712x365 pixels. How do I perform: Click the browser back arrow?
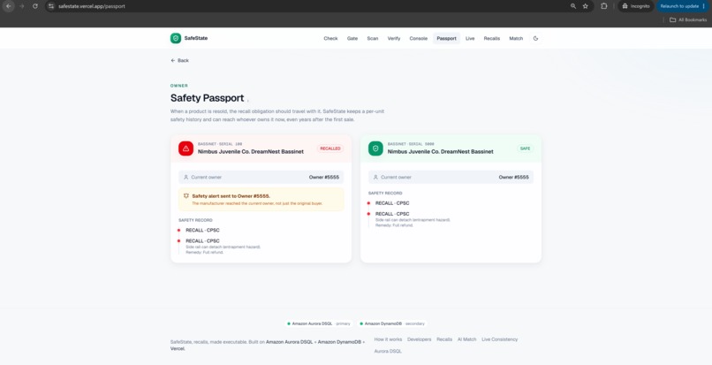9,6
